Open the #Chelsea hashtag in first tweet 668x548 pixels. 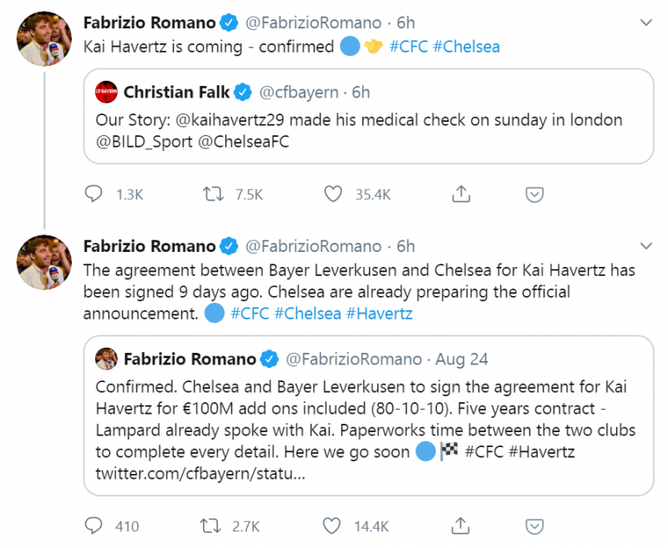(467, 47)
